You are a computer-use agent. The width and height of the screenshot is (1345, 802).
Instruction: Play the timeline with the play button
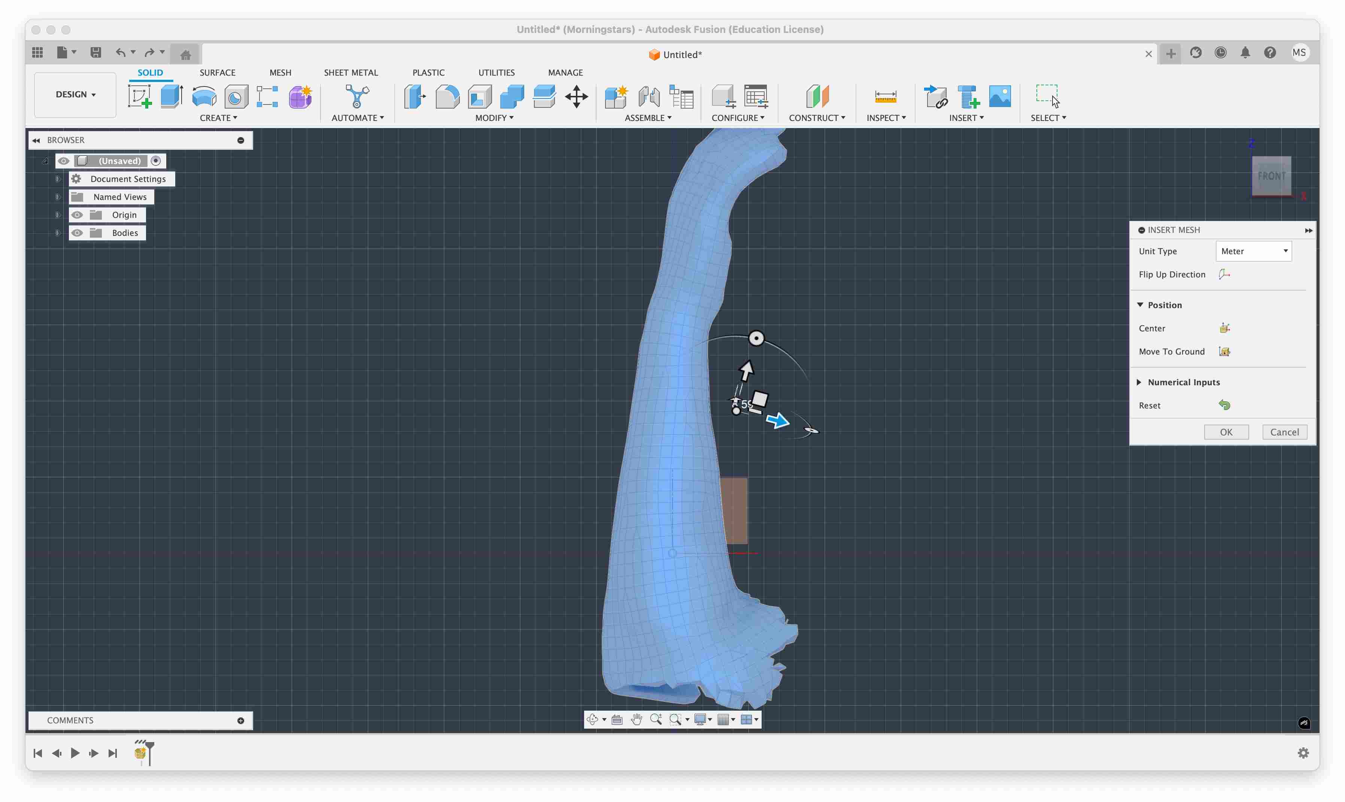click(x=75, y=753)
